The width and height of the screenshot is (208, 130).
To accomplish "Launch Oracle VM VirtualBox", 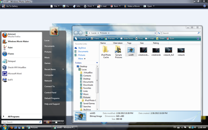I will 22,67.
